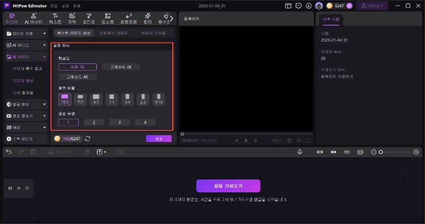Show more tool tabs with the right chevron

tap(171, 19)
